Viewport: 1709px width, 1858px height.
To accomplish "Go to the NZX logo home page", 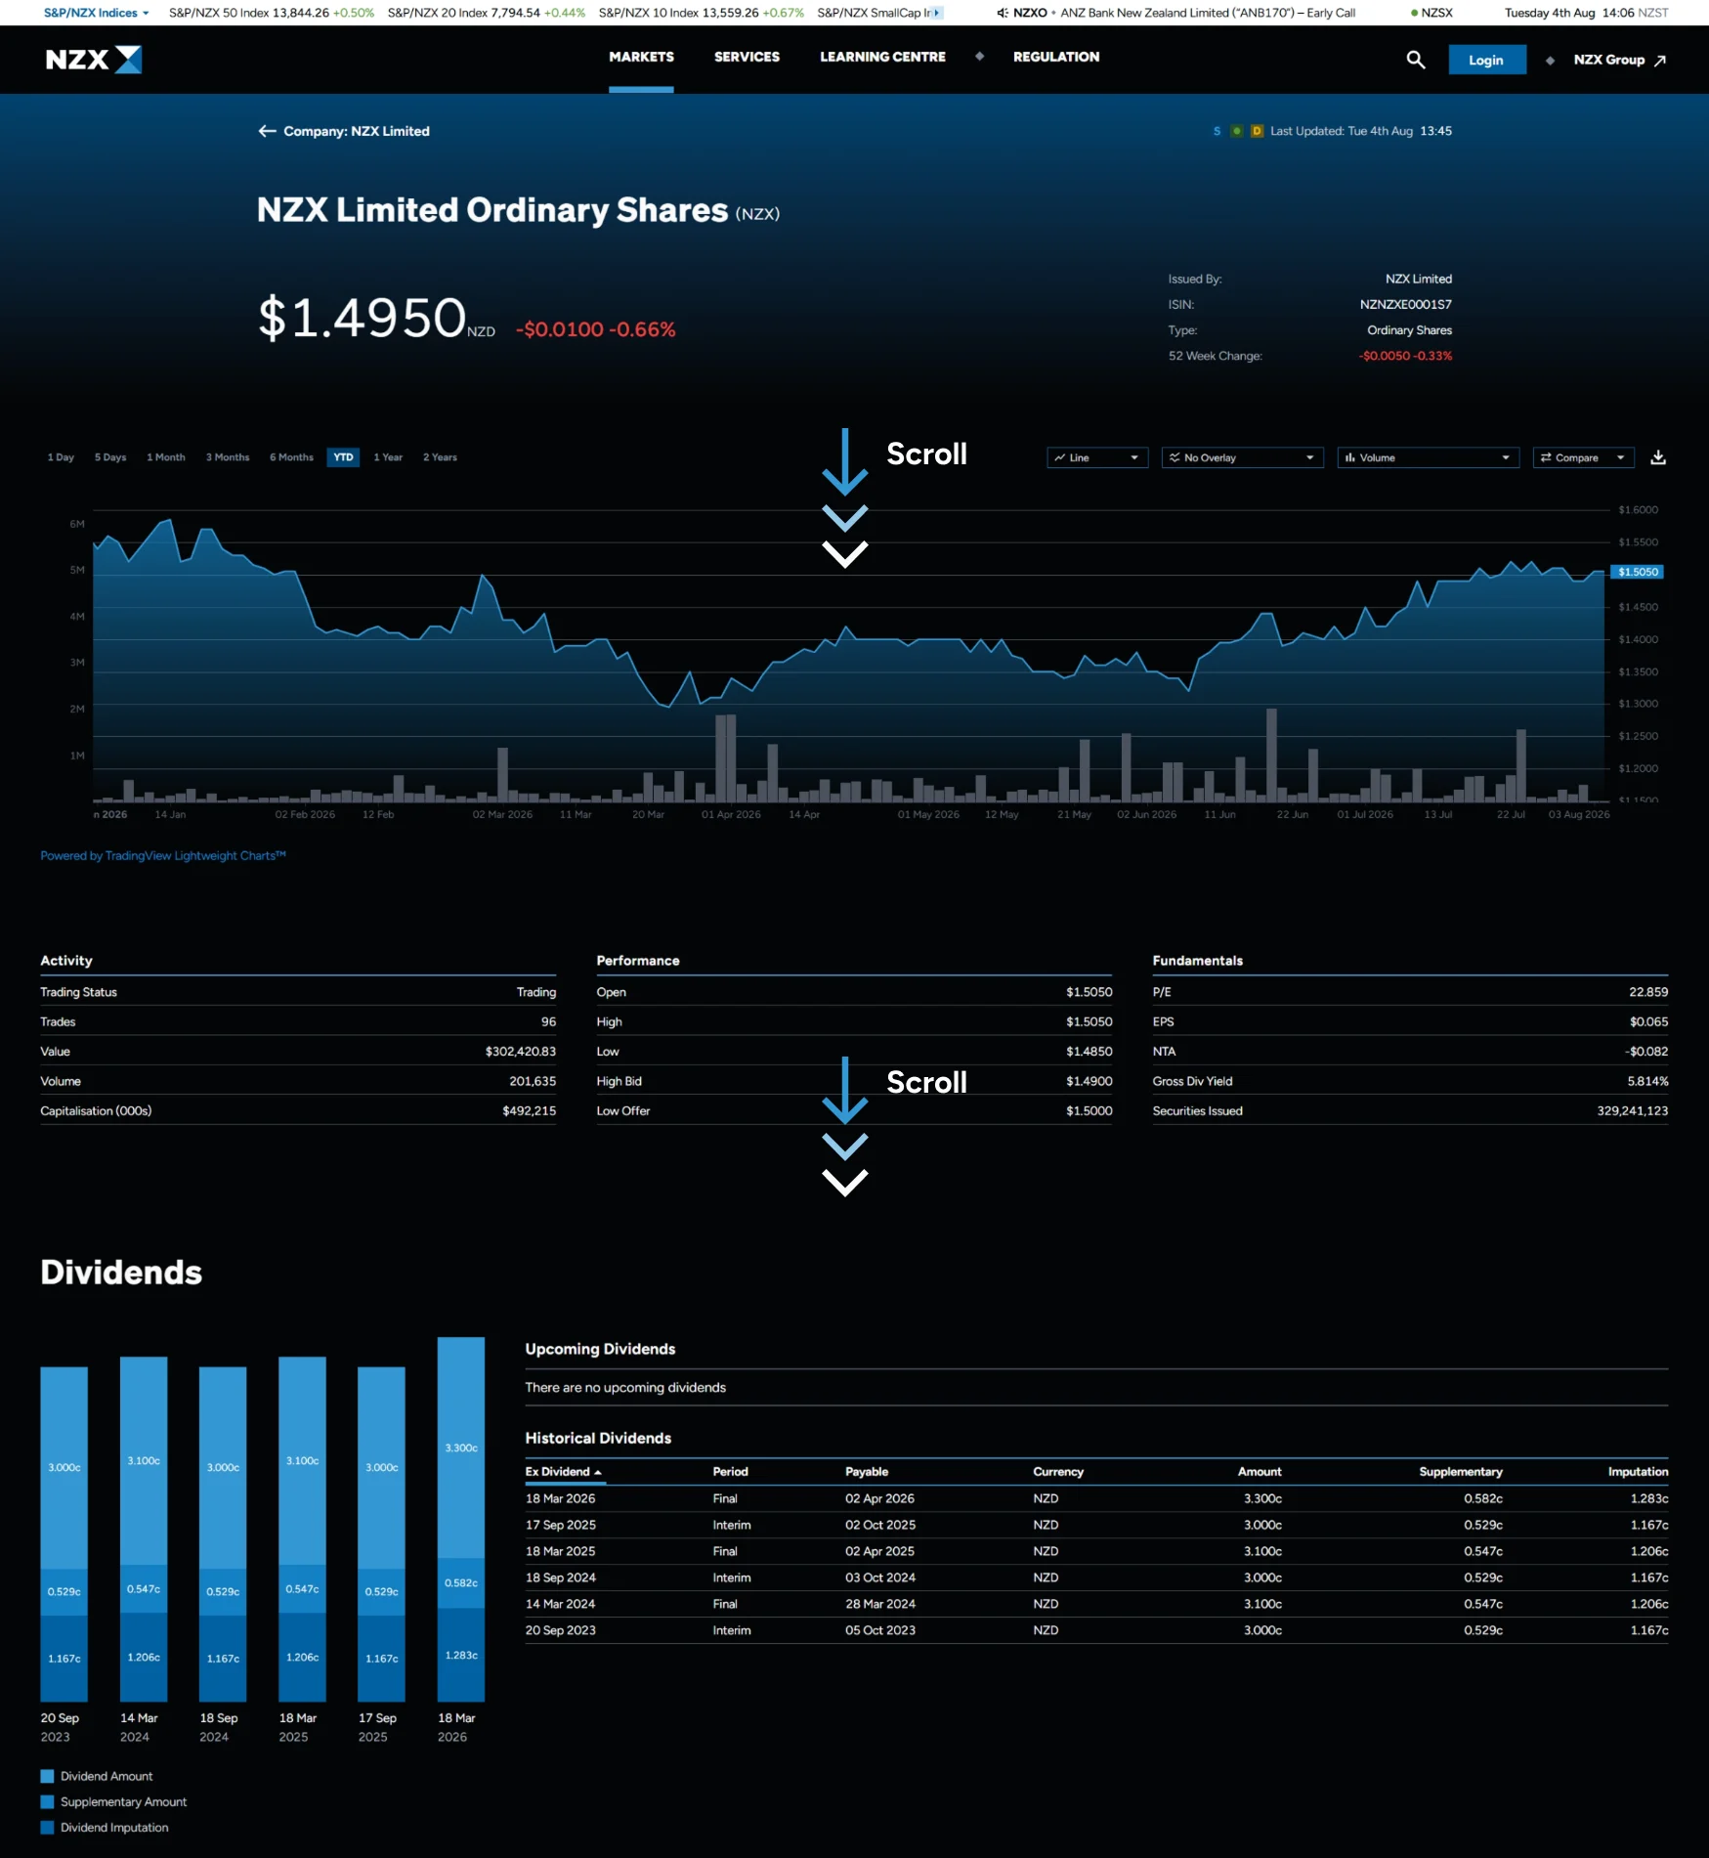I will (94, 60).
